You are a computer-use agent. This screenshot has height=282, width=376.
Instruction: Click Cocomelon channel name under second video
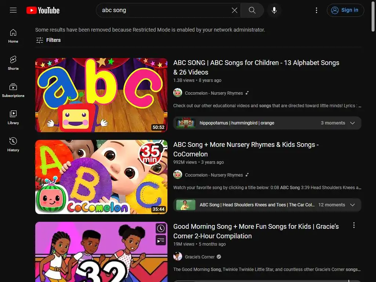(x=214, y=175)
